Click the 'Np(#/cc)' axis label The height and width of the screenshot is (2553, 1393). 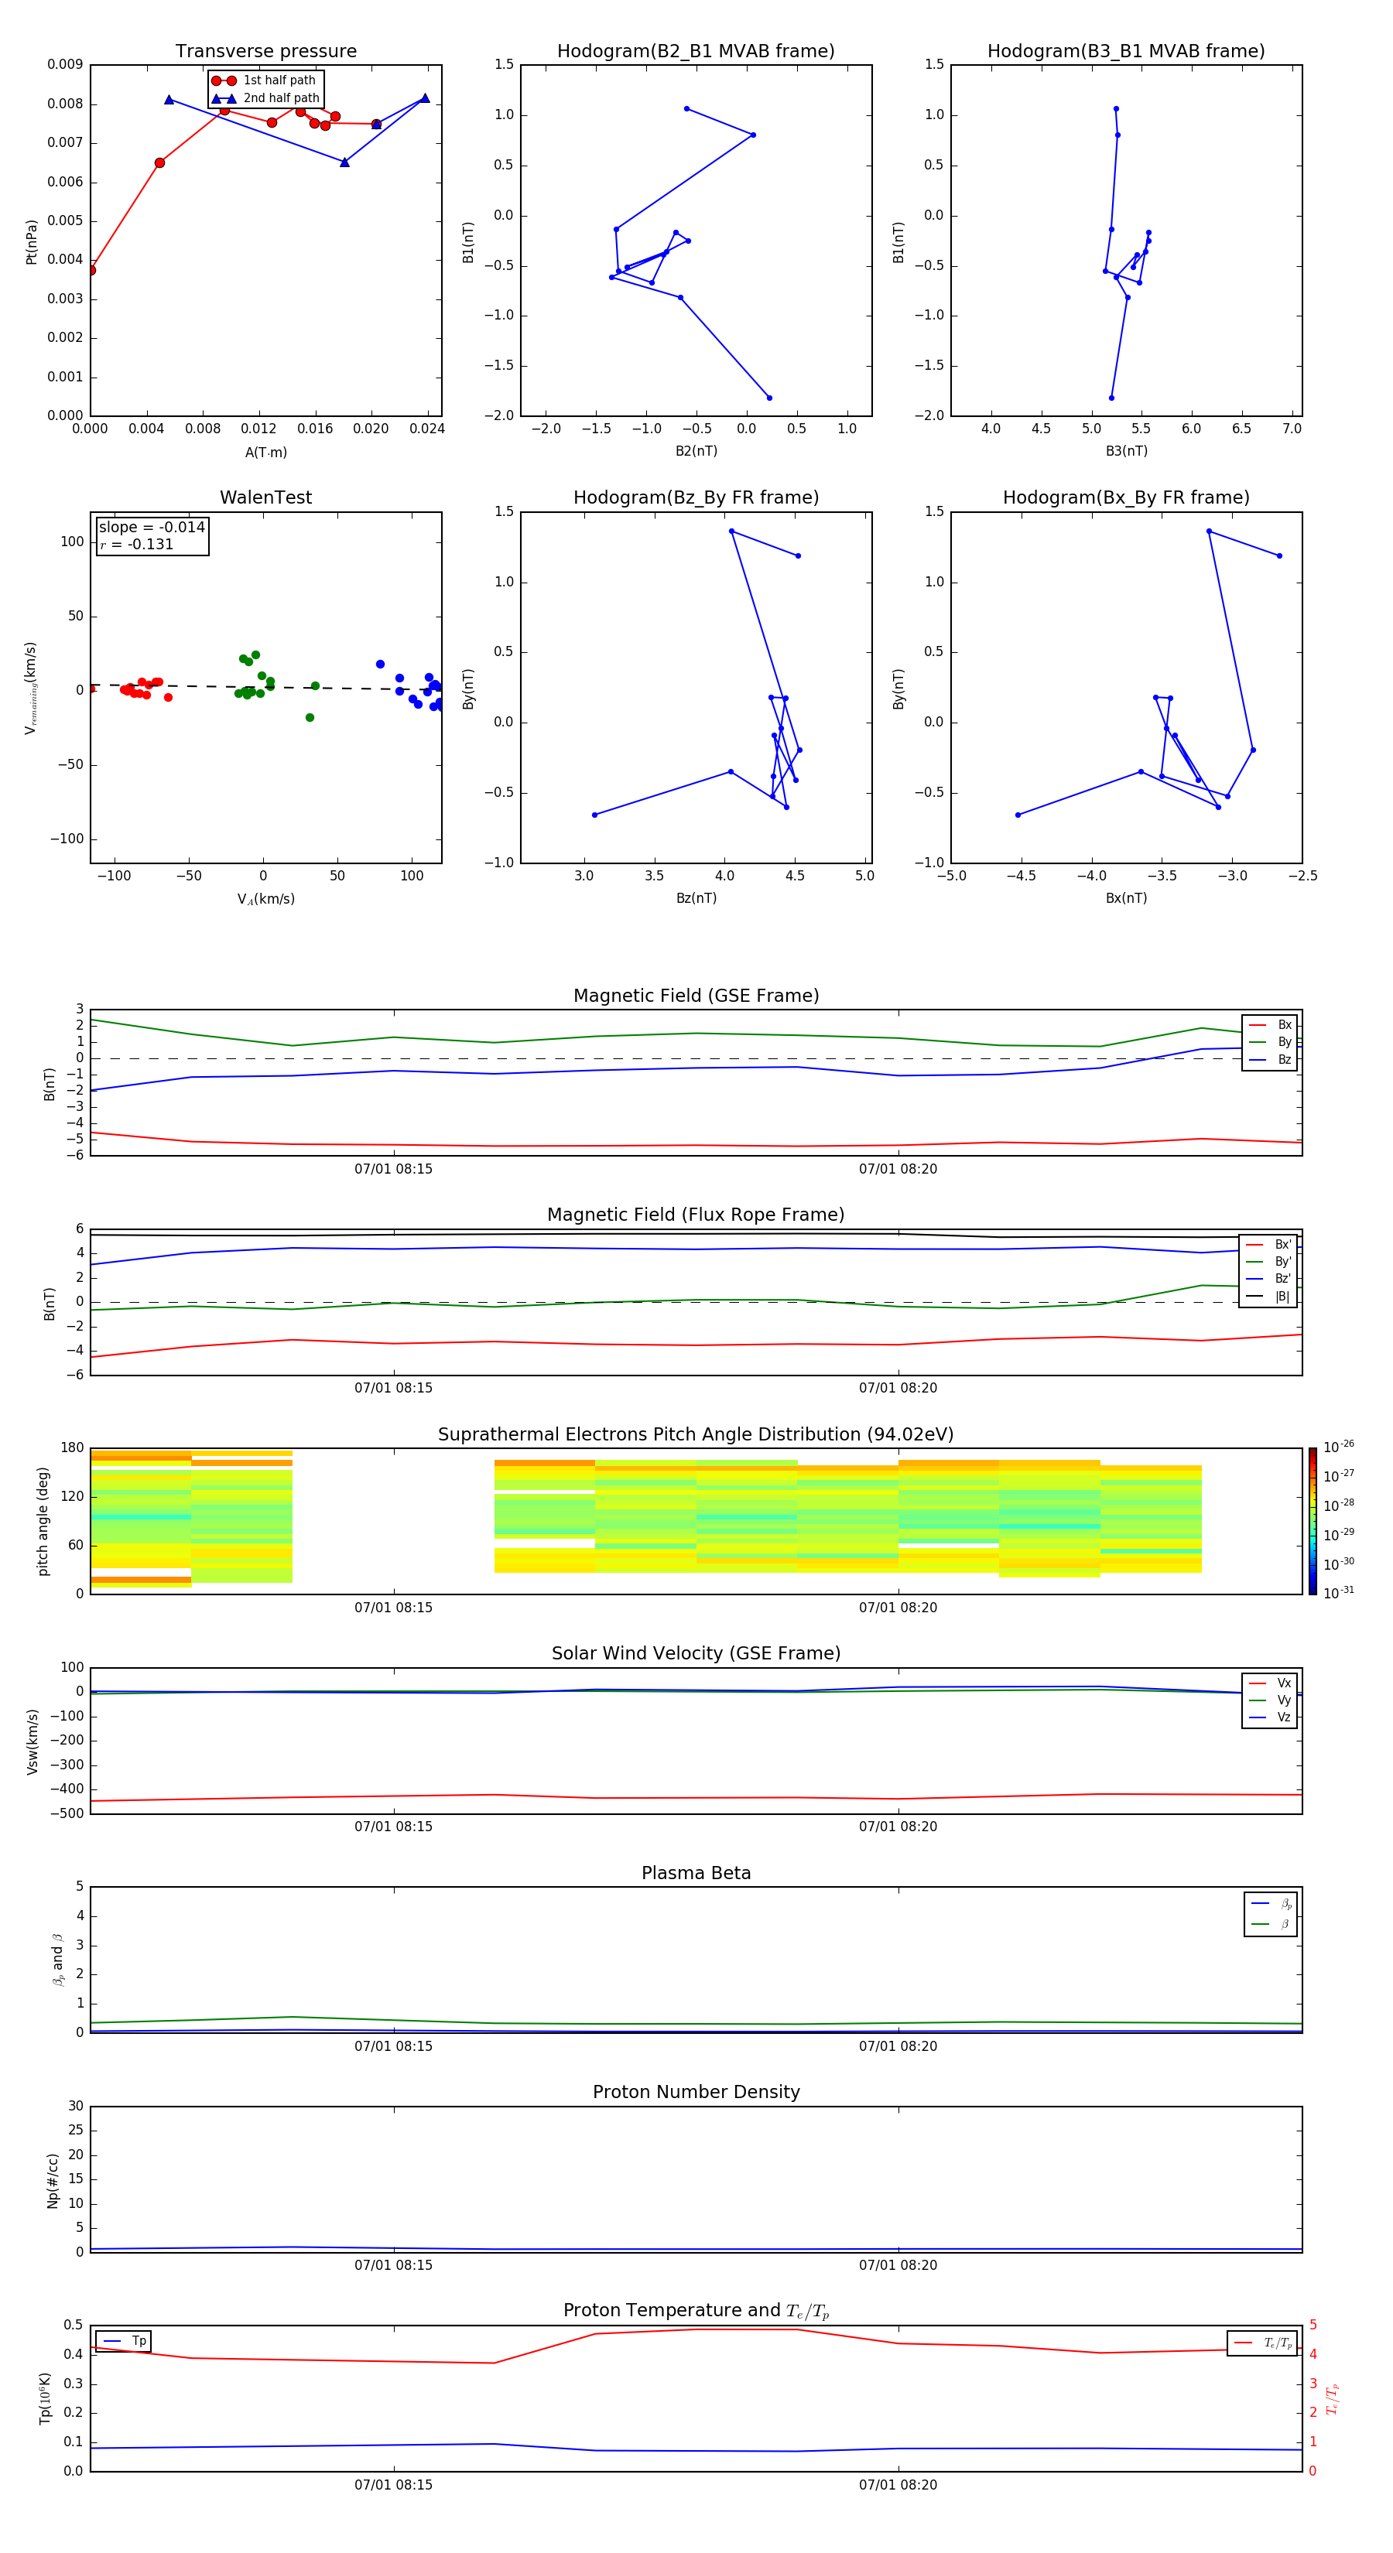[53, 2179]
